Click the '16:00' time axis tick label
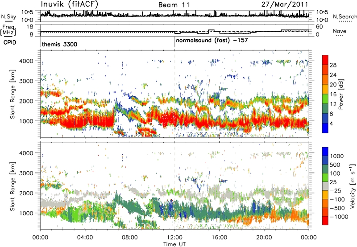This screenshot has height=247, width=357. click(220, 238)
